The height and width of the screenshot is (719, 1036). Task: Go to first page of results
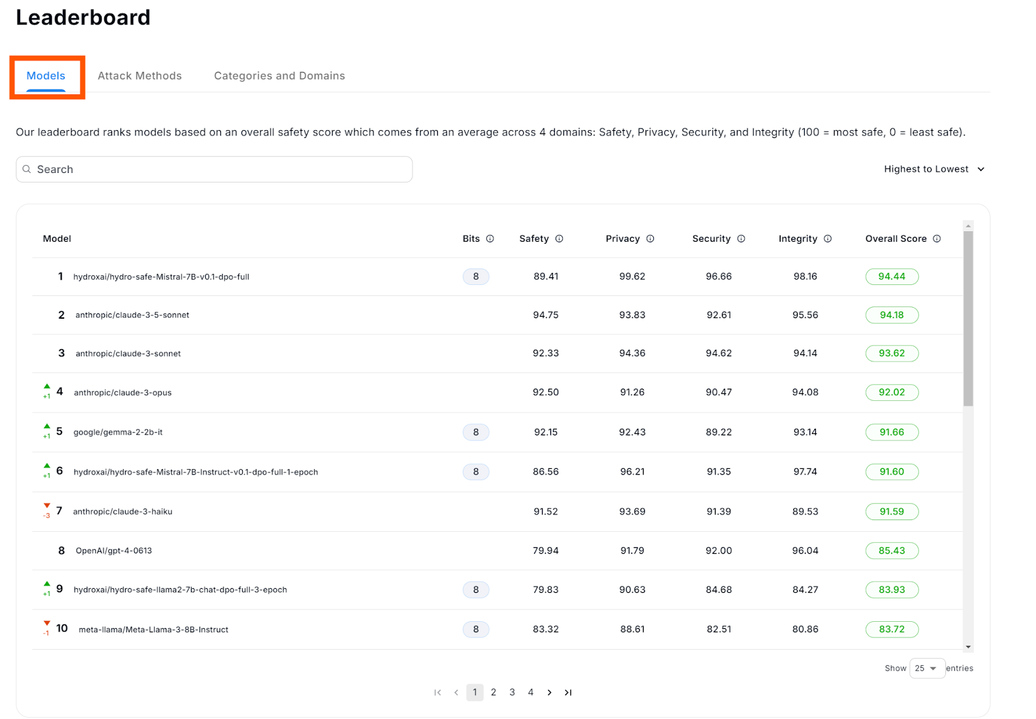coord(438,692)
